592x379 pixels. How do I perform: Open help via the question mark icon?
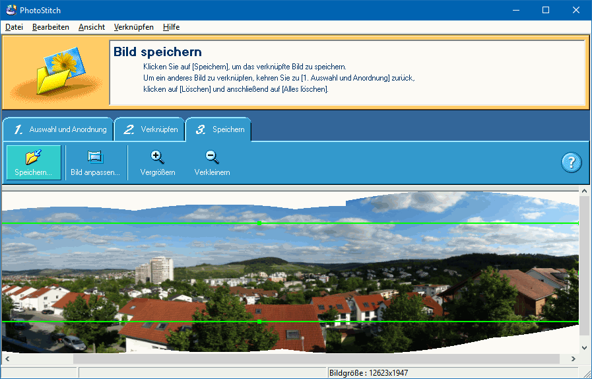pos(571,162)
